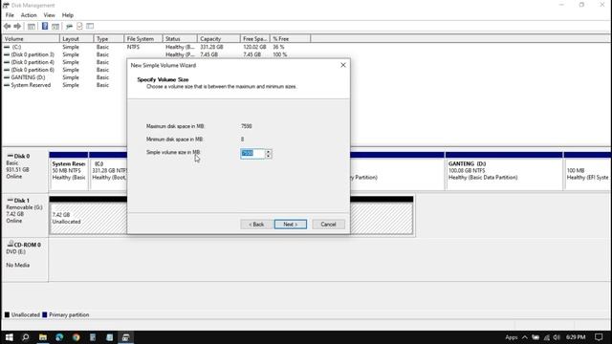Image resolution: width=612 pixels, height=344 pixels.
Task: Select the (C:) volume row
Action: click(156, 47)
